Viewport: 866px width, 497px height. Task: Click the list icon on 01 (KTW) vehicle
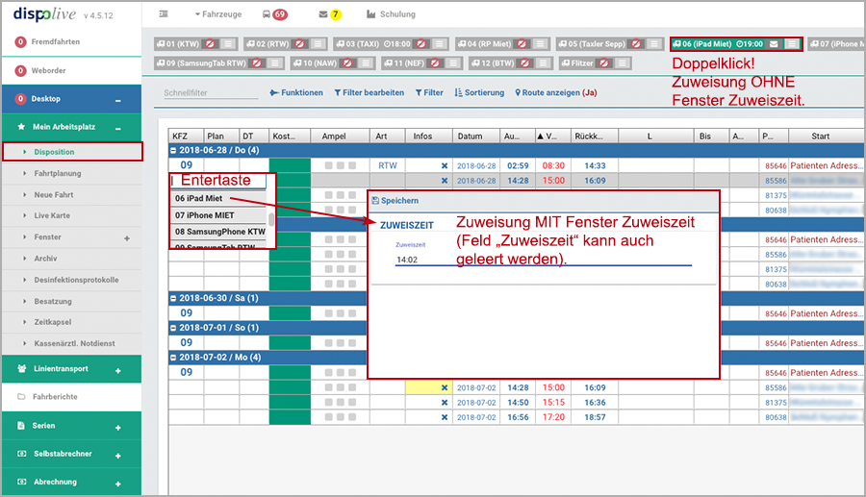[225, 44]
